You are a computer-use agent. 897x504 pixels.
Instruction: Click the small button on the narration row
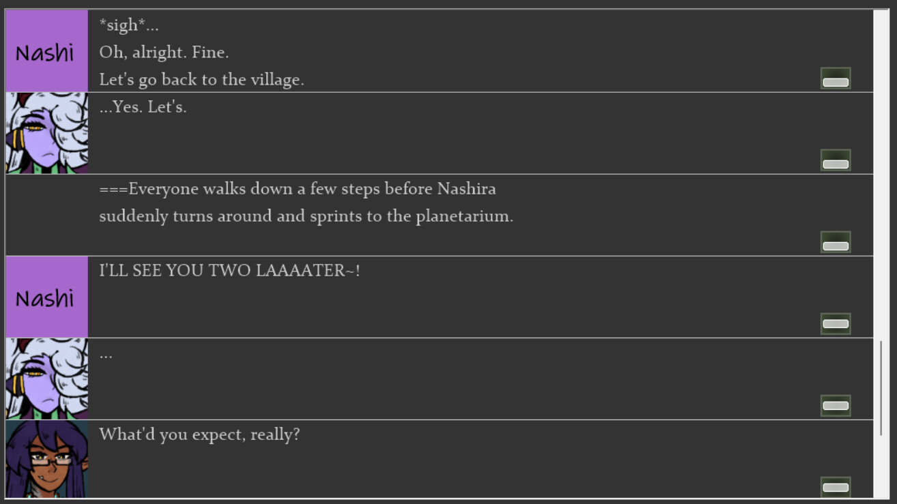(x=835, y=243)
